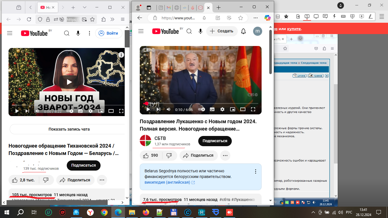Like the video with 590 likes
The width and height of the screenshot is (388, 218).
point(151,155)
